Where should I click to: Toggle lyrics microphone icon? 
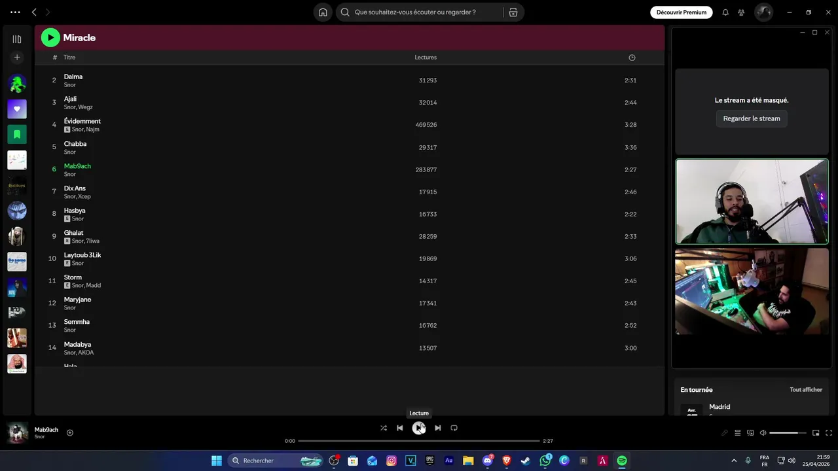coord(725,432)
